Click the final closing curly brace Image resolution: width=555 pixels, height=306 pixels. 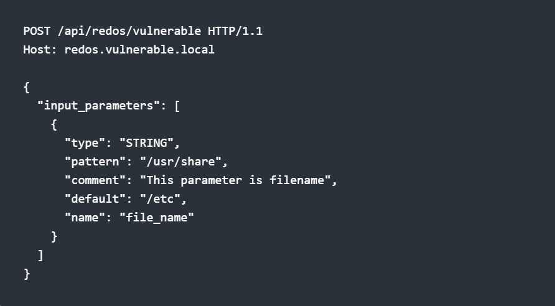point(27,274)
